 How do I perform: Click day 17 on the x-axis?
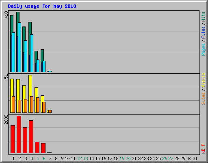(x=110, y=159)
